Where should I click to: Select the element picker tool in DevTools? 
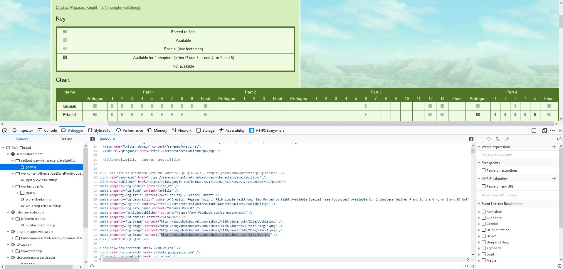[4, 130]
